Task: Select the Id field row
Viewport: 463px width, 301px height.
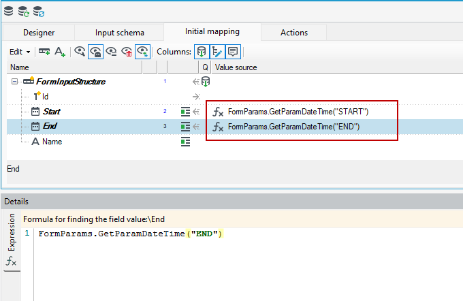Action: pyautogui.click(x=235, y=97)
